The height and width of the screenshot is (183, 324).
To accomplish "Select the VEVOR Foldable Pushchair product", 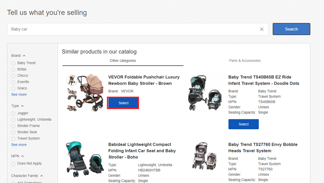I will pos(123,103).
